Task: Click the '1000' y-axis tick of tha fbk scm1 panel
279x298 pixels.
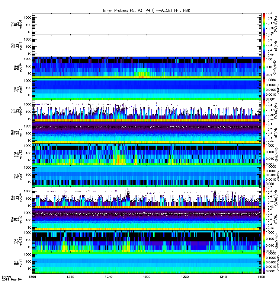Action: [x=28, y=80]
